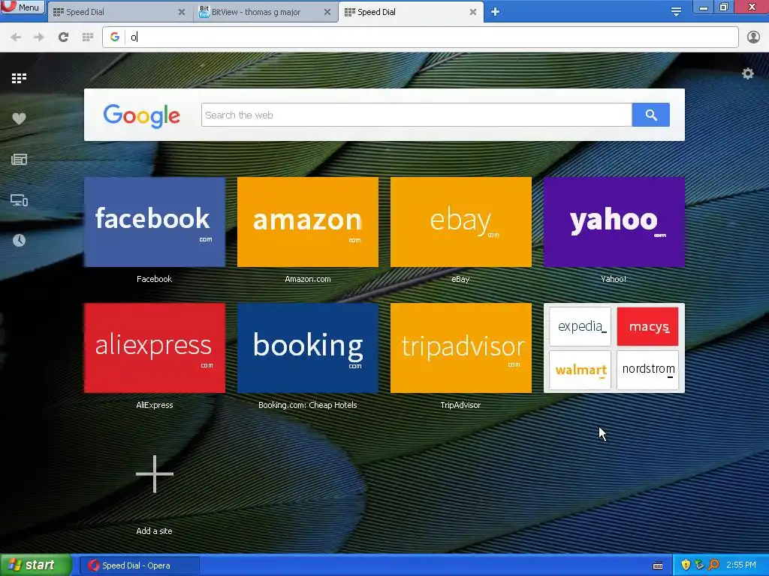The height and width of the screenshot is (576, 769).
Task: Click the TripAdvisor label under tile
Action: [x=460, y=405]
